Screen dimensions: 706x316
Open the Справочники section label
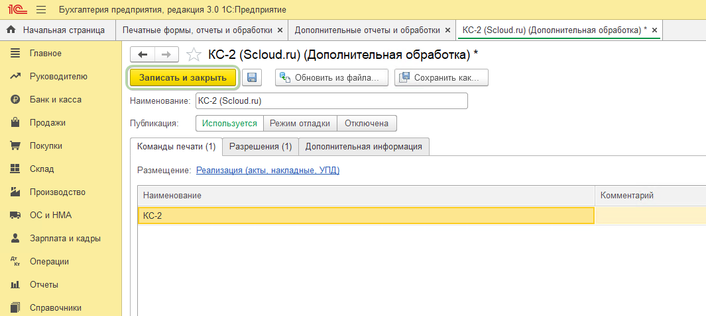(x=56, y=308)
